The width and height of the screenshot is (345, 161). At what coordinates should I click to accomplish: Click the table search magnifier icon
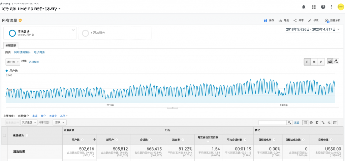point(289,123)
